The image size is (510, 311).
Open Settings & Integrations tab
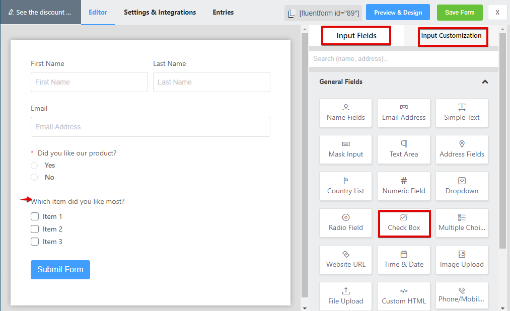(160, 13)
